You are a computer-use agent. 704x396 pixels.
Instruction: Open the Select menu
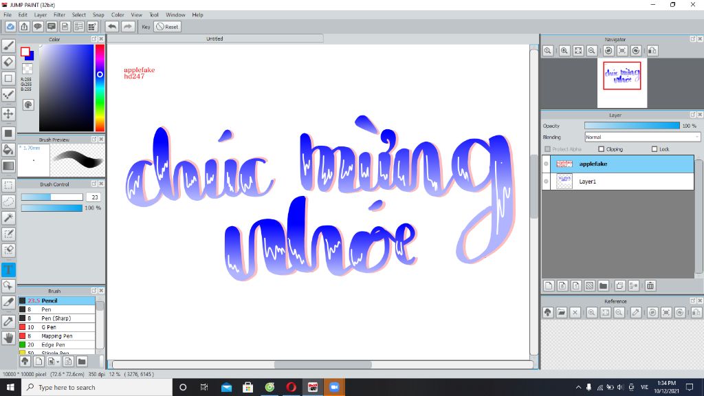(78, 15)
